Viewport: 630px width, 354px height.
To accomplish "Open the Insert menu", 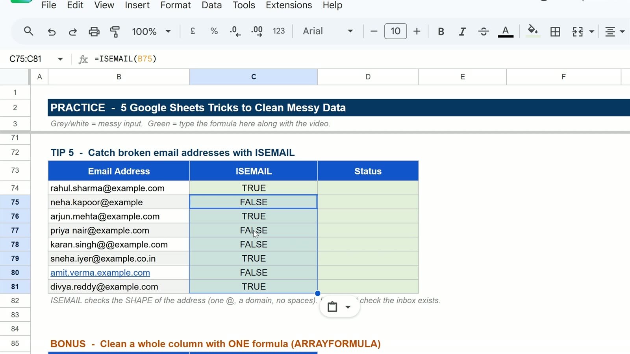I will click(137, 5).
